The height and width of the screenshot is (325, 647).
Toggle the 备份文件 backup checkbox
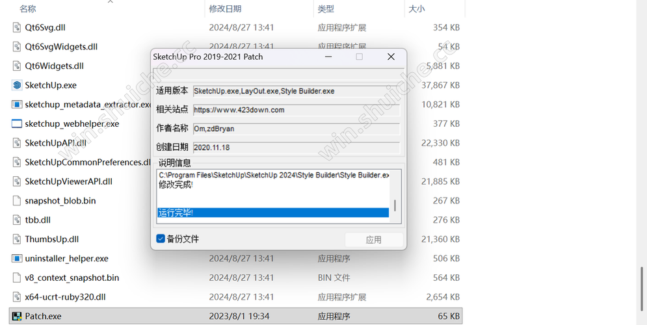click(x=161, y=239)
